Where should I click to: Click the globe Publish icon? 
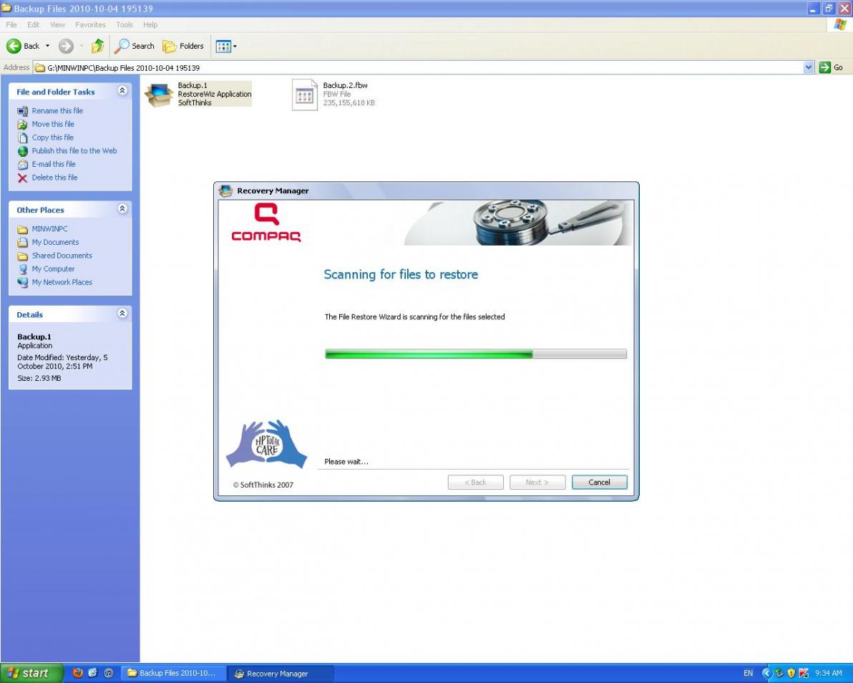tap(22, 151)
